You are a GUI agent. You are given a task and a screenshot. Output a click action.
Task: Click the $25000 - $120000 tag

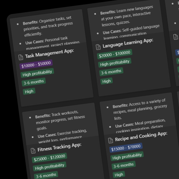coord(50,158)
